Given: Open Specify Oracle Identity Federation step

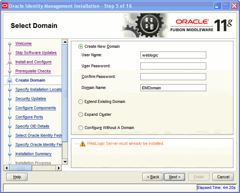Looking at the screenshot, I should point(39,144).
